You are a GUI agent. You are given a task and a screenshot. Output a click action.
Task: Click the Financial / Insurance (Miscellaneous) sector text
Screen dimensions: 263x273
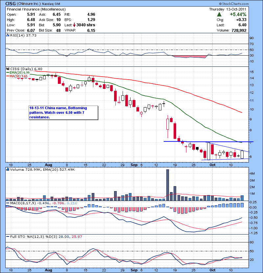(x=36, y=9)
